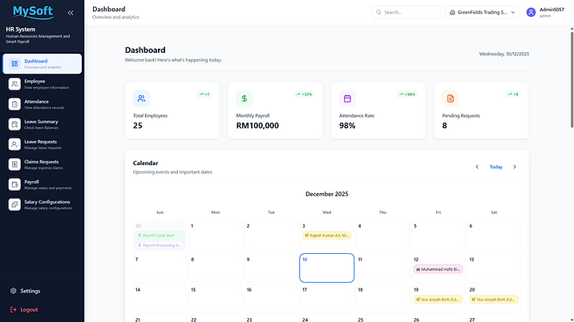Click the +98% attendance trend badge

pos(407,95)
